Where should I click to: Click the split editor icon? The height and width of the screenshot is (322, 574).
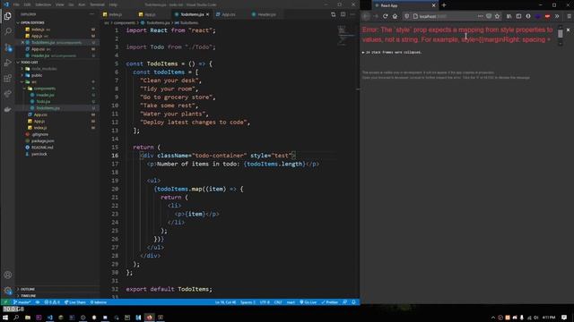(343, 14)
